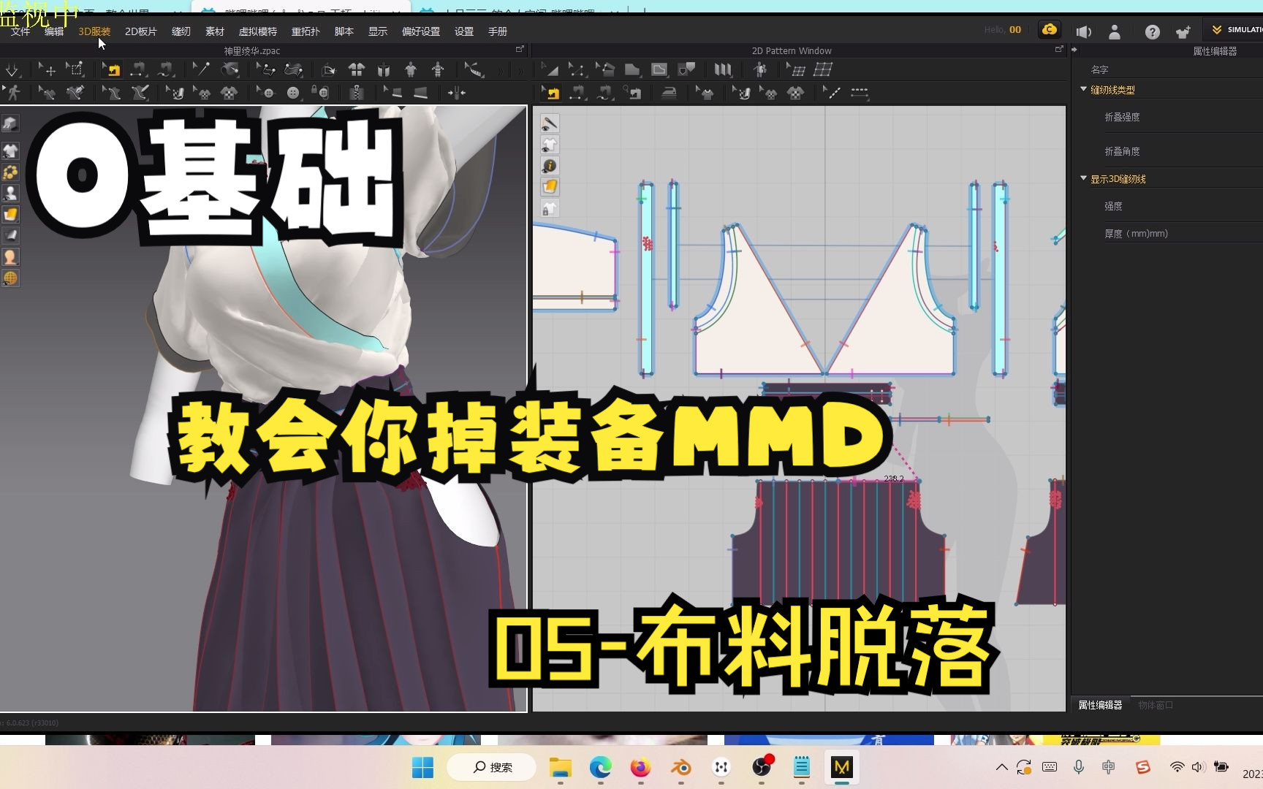Click the Simulate arrow tool in 3D toolbar
Image resolution: width=1263 pixels, height=789 pixels.
point(12,70)
